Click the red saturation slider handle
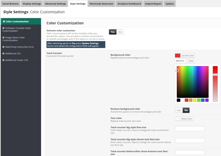The height and width of the screenshot is (156, 221). click(215, 75)
